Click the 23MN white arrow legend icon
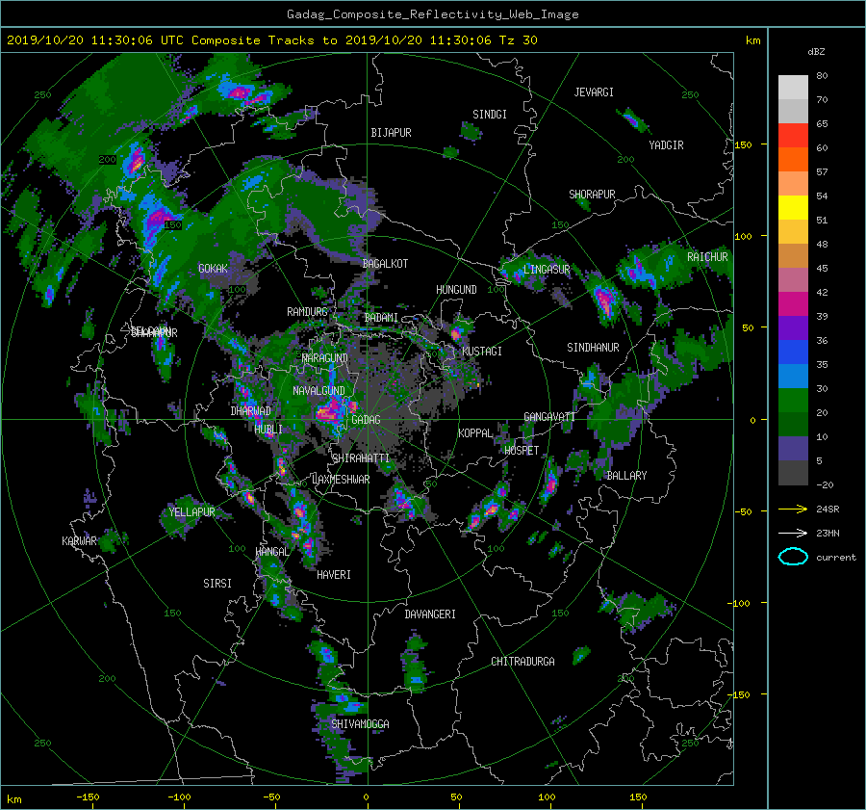The image size is (866, 810). tap(793, 533)
